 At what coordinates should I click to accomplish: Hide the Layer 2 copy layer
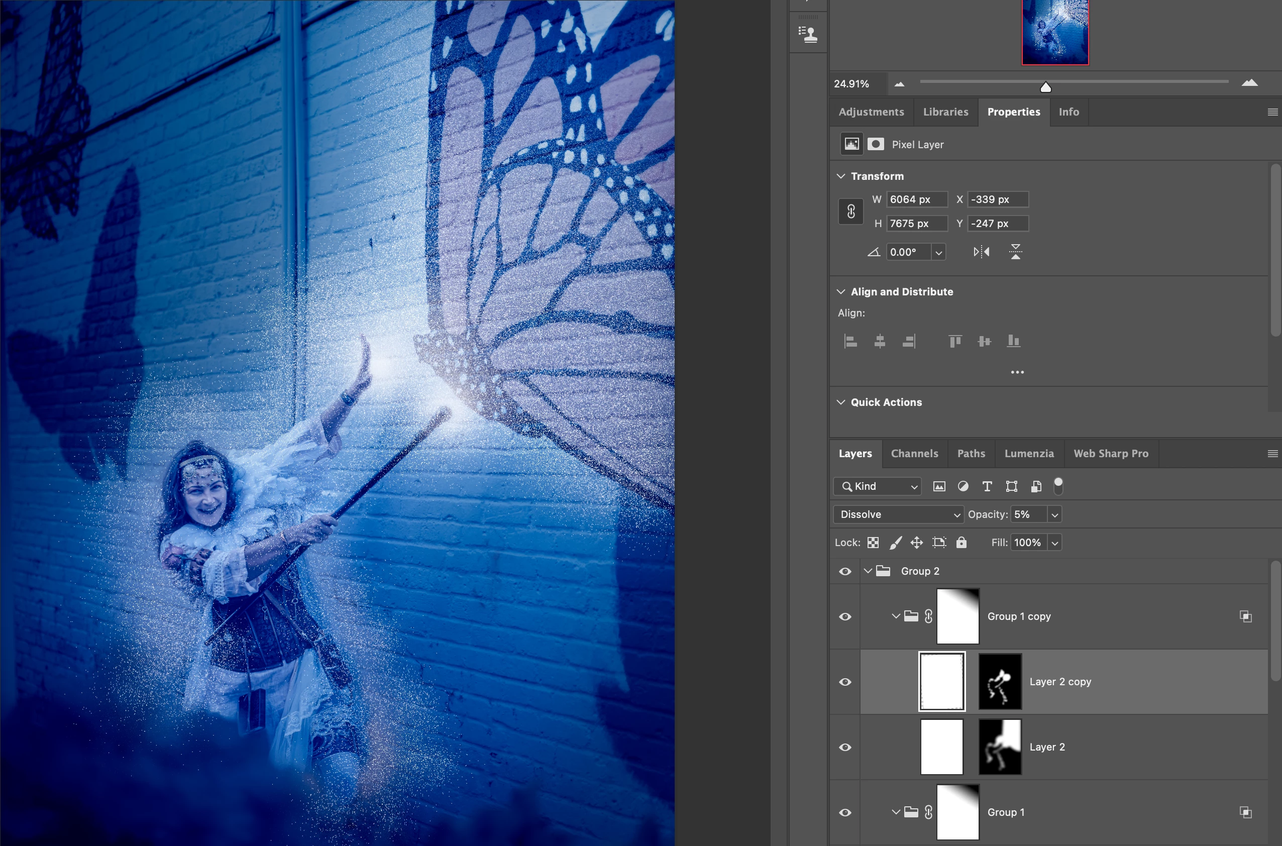coord(845,682)
